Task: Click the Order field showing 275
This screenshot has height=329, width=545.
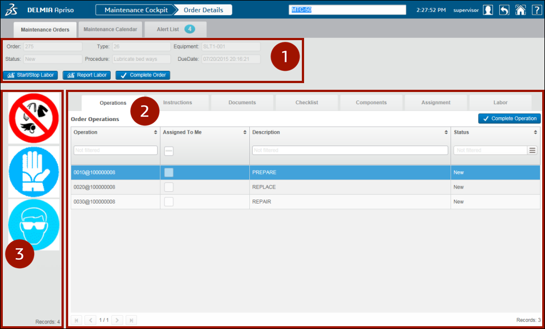Action: 53,47
